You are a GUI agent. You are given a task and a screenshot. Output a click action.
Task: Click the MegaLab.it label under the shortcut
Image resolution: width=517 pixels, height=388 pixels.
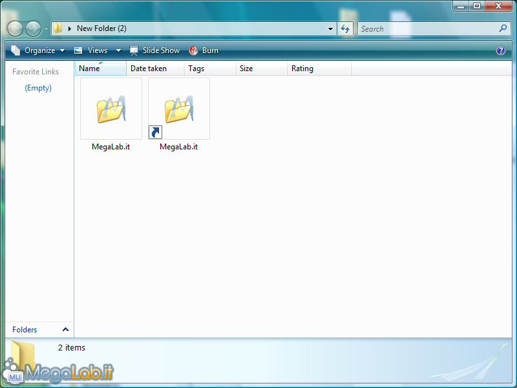point(179,147)
